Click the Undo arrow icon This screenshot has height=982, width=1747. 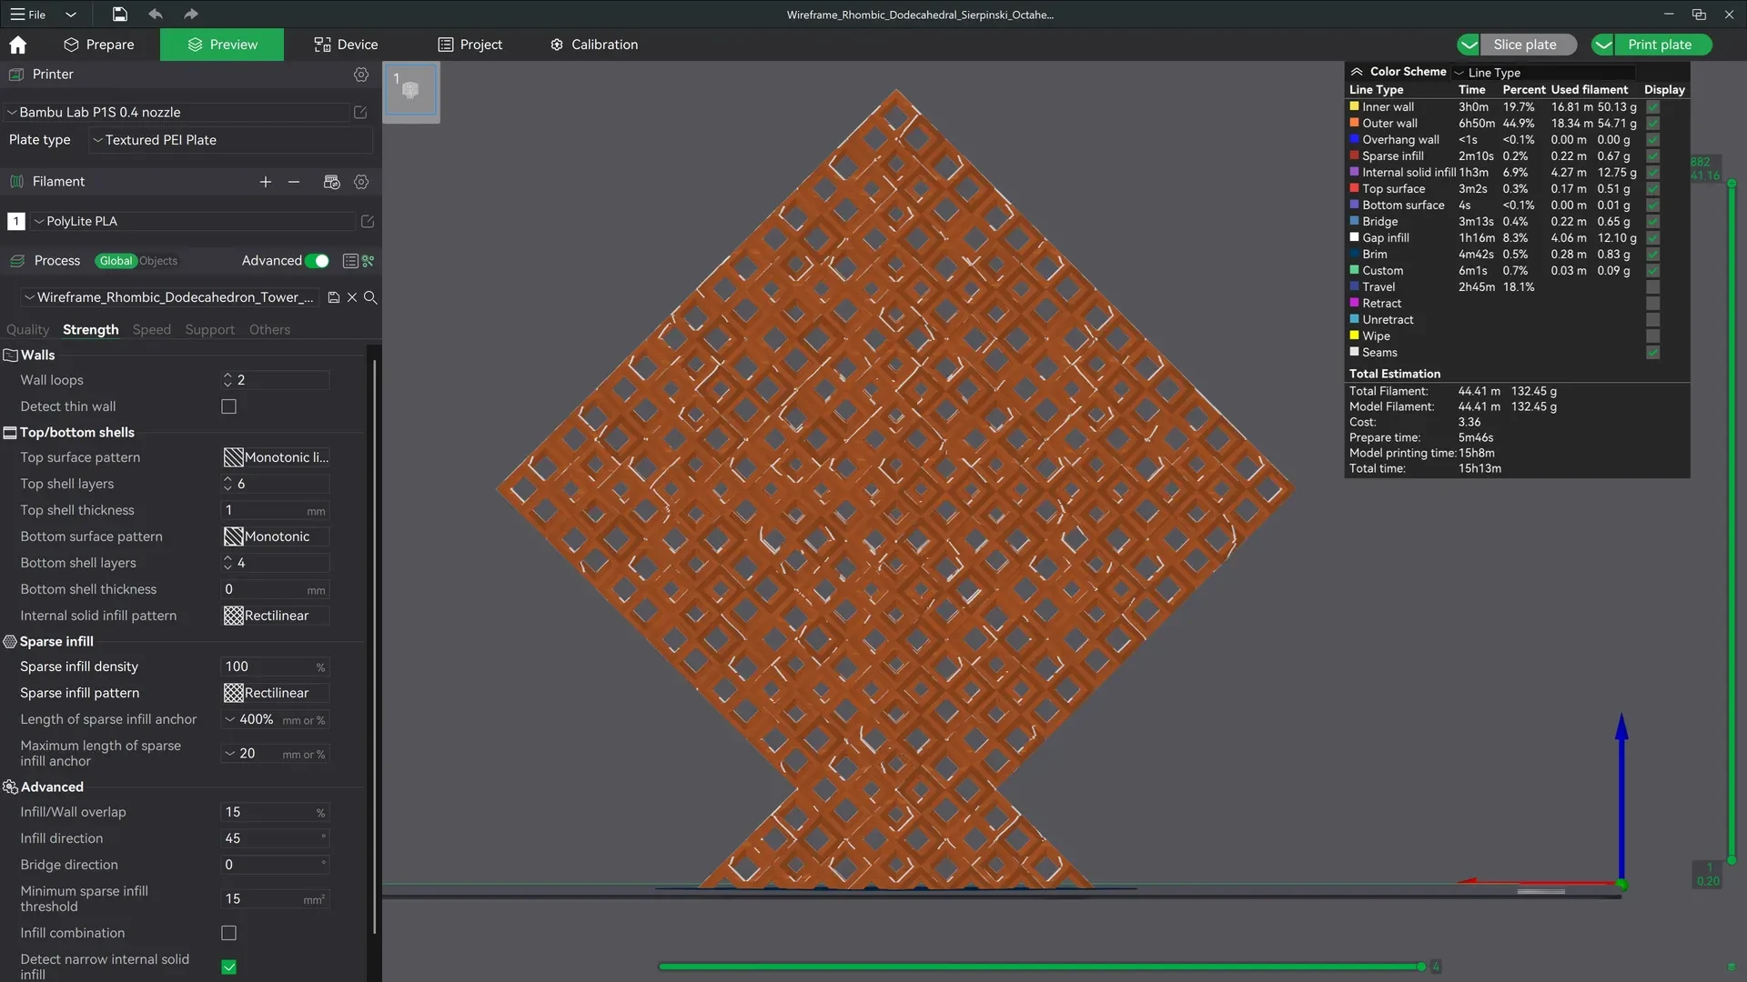pos(156,14)
